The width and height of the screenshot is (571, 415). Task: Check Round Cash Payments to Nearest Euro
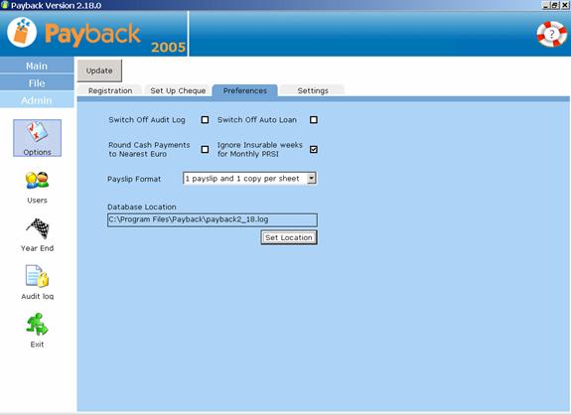pyautogui.click(x=205, y=149)
